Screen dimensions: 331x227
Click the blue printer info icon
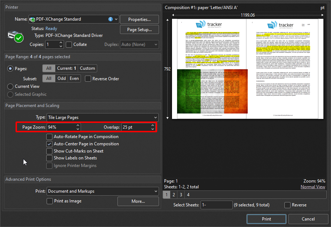tap(110, 19)
